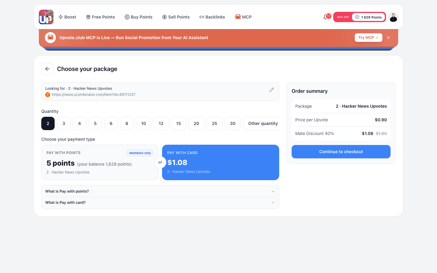This screenshot has height=273, width=437.
Task: Open Buy Points in navigation
Action: click(x=139, y=17)
